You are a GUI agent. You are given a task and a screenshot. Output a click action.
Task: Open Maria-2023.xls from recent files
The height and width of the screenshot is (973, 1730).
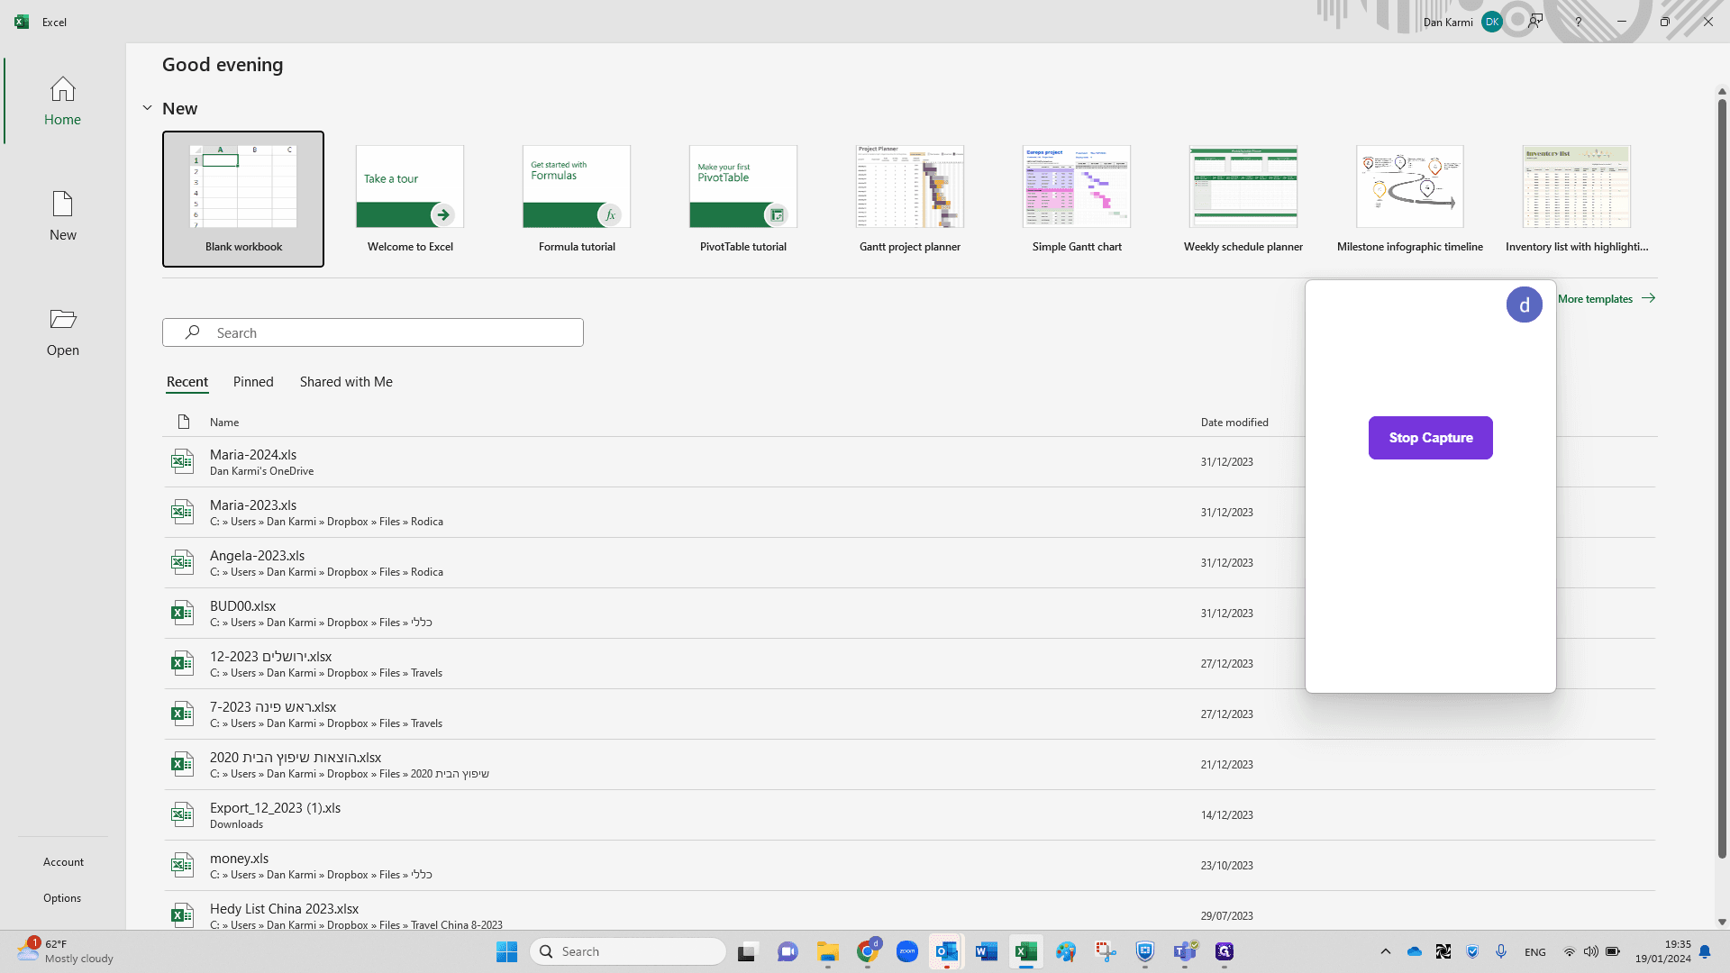pyautogui.click(x=910, y=513)
